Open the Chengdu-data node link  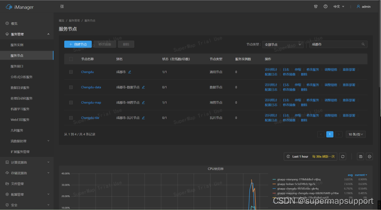pyautogui.click(x=91, y=87)
